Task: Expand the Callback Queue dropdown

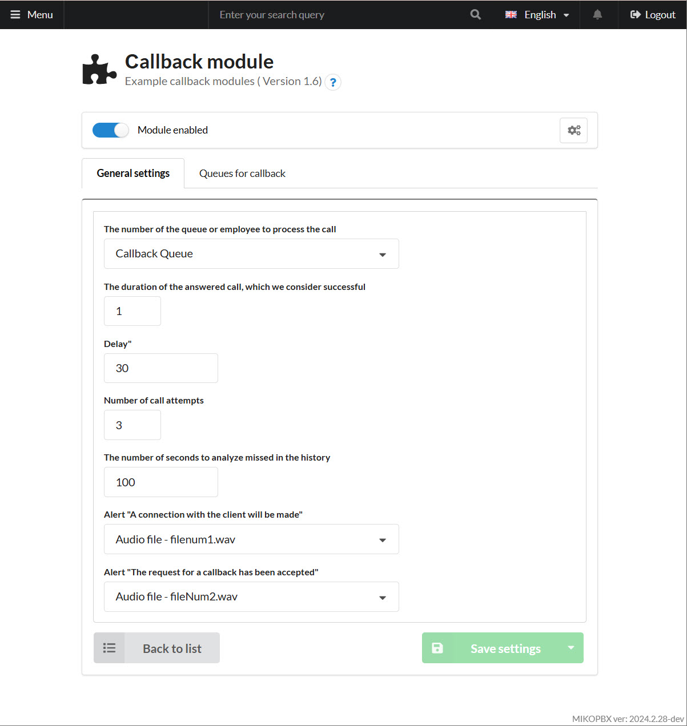Action: [x=251, y=254]
